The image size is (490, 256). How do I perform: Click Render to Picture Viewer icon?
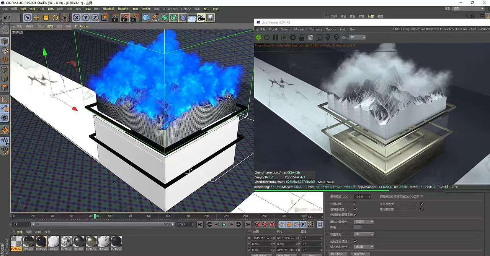coord(125,18)
